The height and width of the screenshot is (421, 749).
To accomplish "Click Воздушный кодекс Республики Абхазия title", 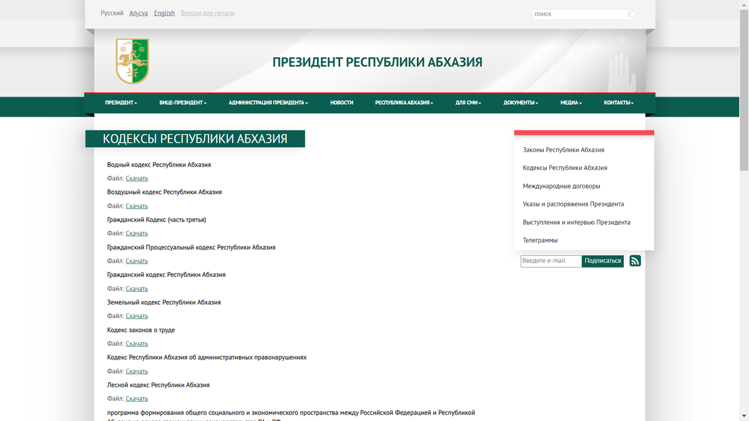I will 165,192.
